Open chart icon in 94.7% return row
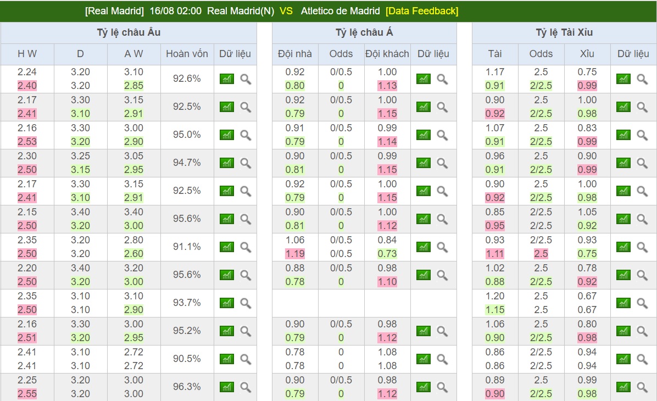Viewport: 657px width, 401px height. [x=227, y=163]
